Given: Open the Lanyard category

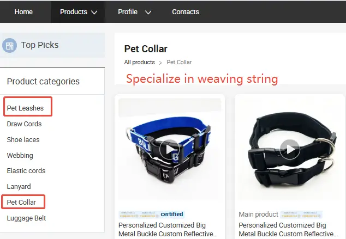Looking at the screenshot, I should (19, 187).
